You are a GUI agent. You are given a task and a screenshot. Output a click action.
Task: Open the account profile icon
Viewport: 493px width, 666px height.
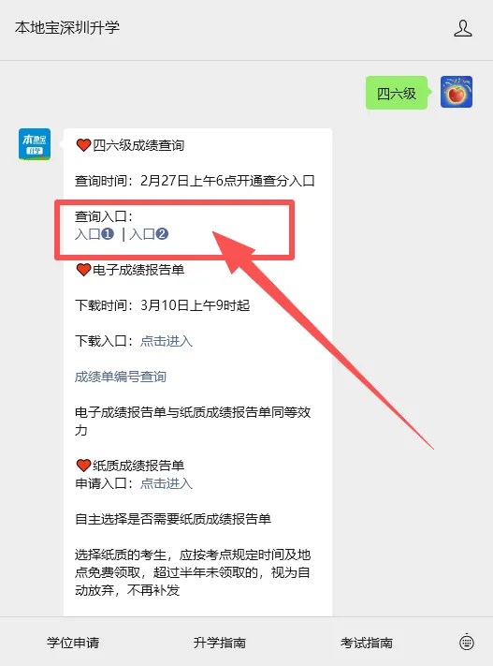coord(462,28)
